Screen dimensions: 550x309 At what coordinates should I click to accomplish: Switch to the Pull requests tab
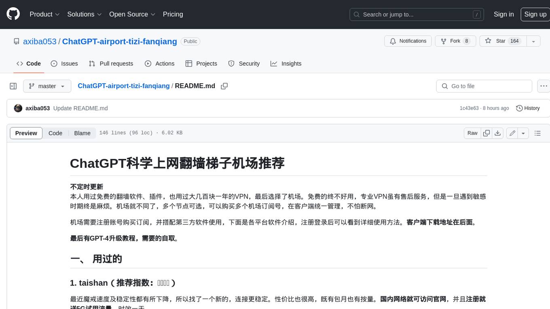click(x=111, y=63)
